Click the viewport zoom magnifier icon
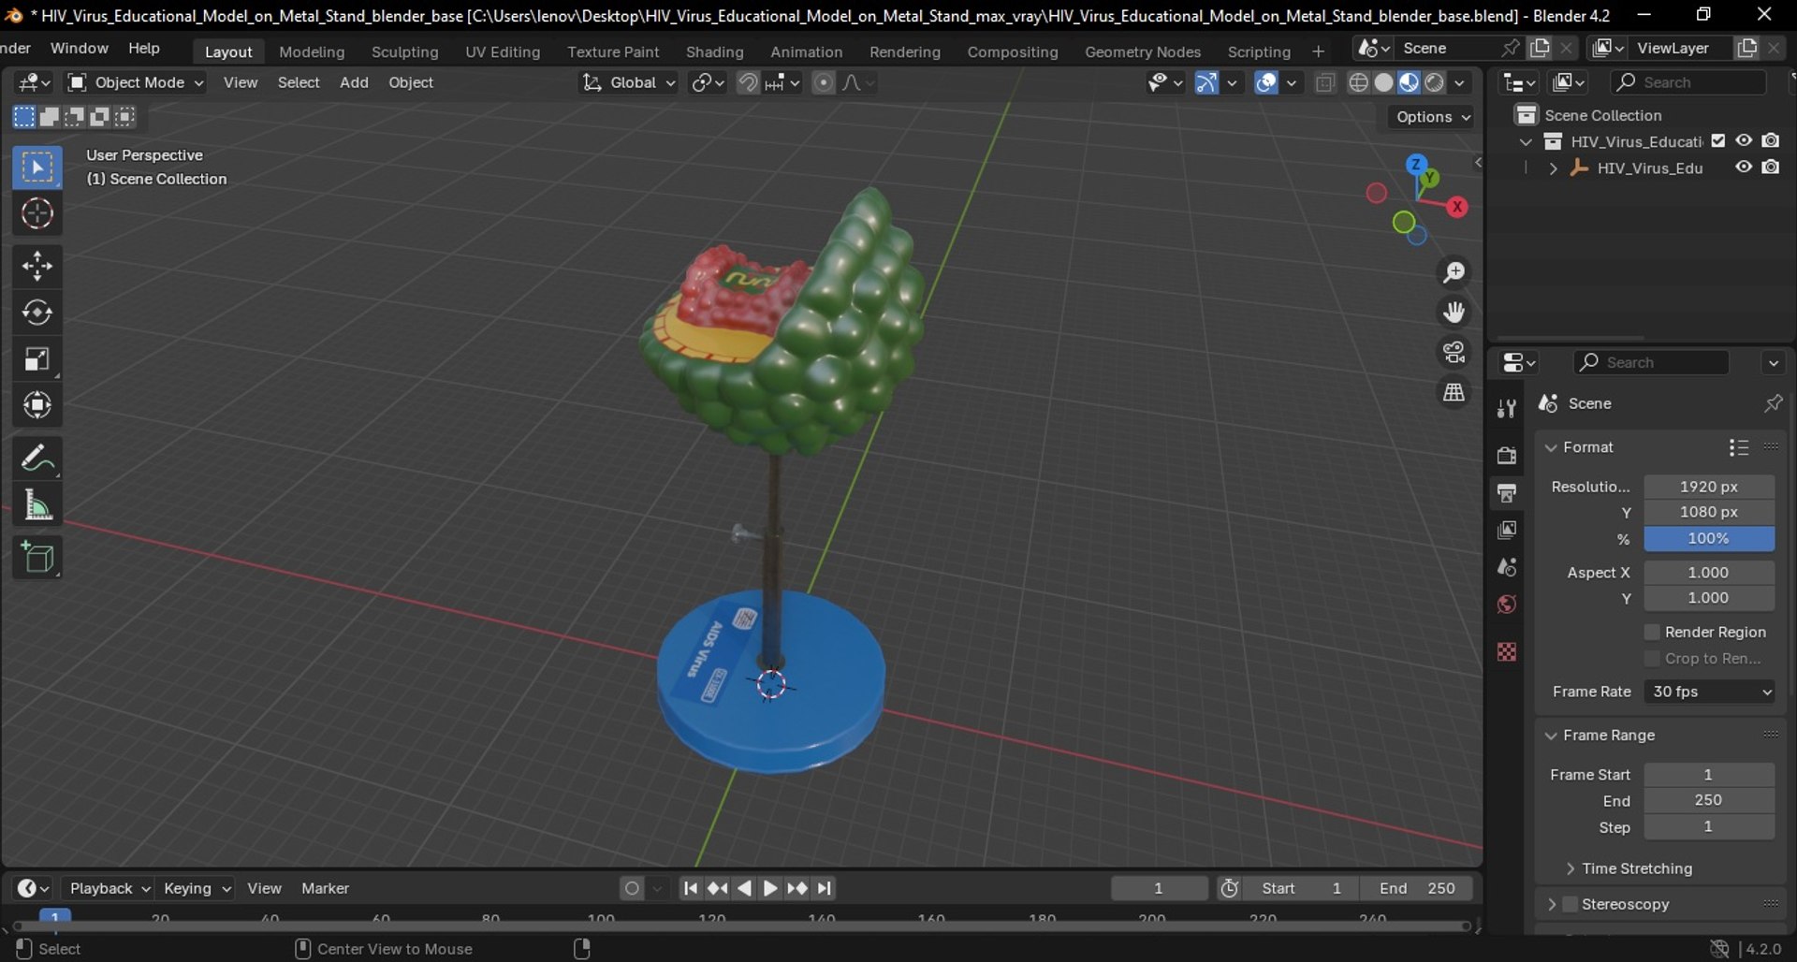 tap(1454, 272)
